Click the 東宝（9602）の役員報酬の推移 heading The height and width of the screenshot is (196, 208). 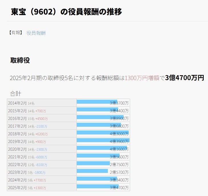[66, 12]
